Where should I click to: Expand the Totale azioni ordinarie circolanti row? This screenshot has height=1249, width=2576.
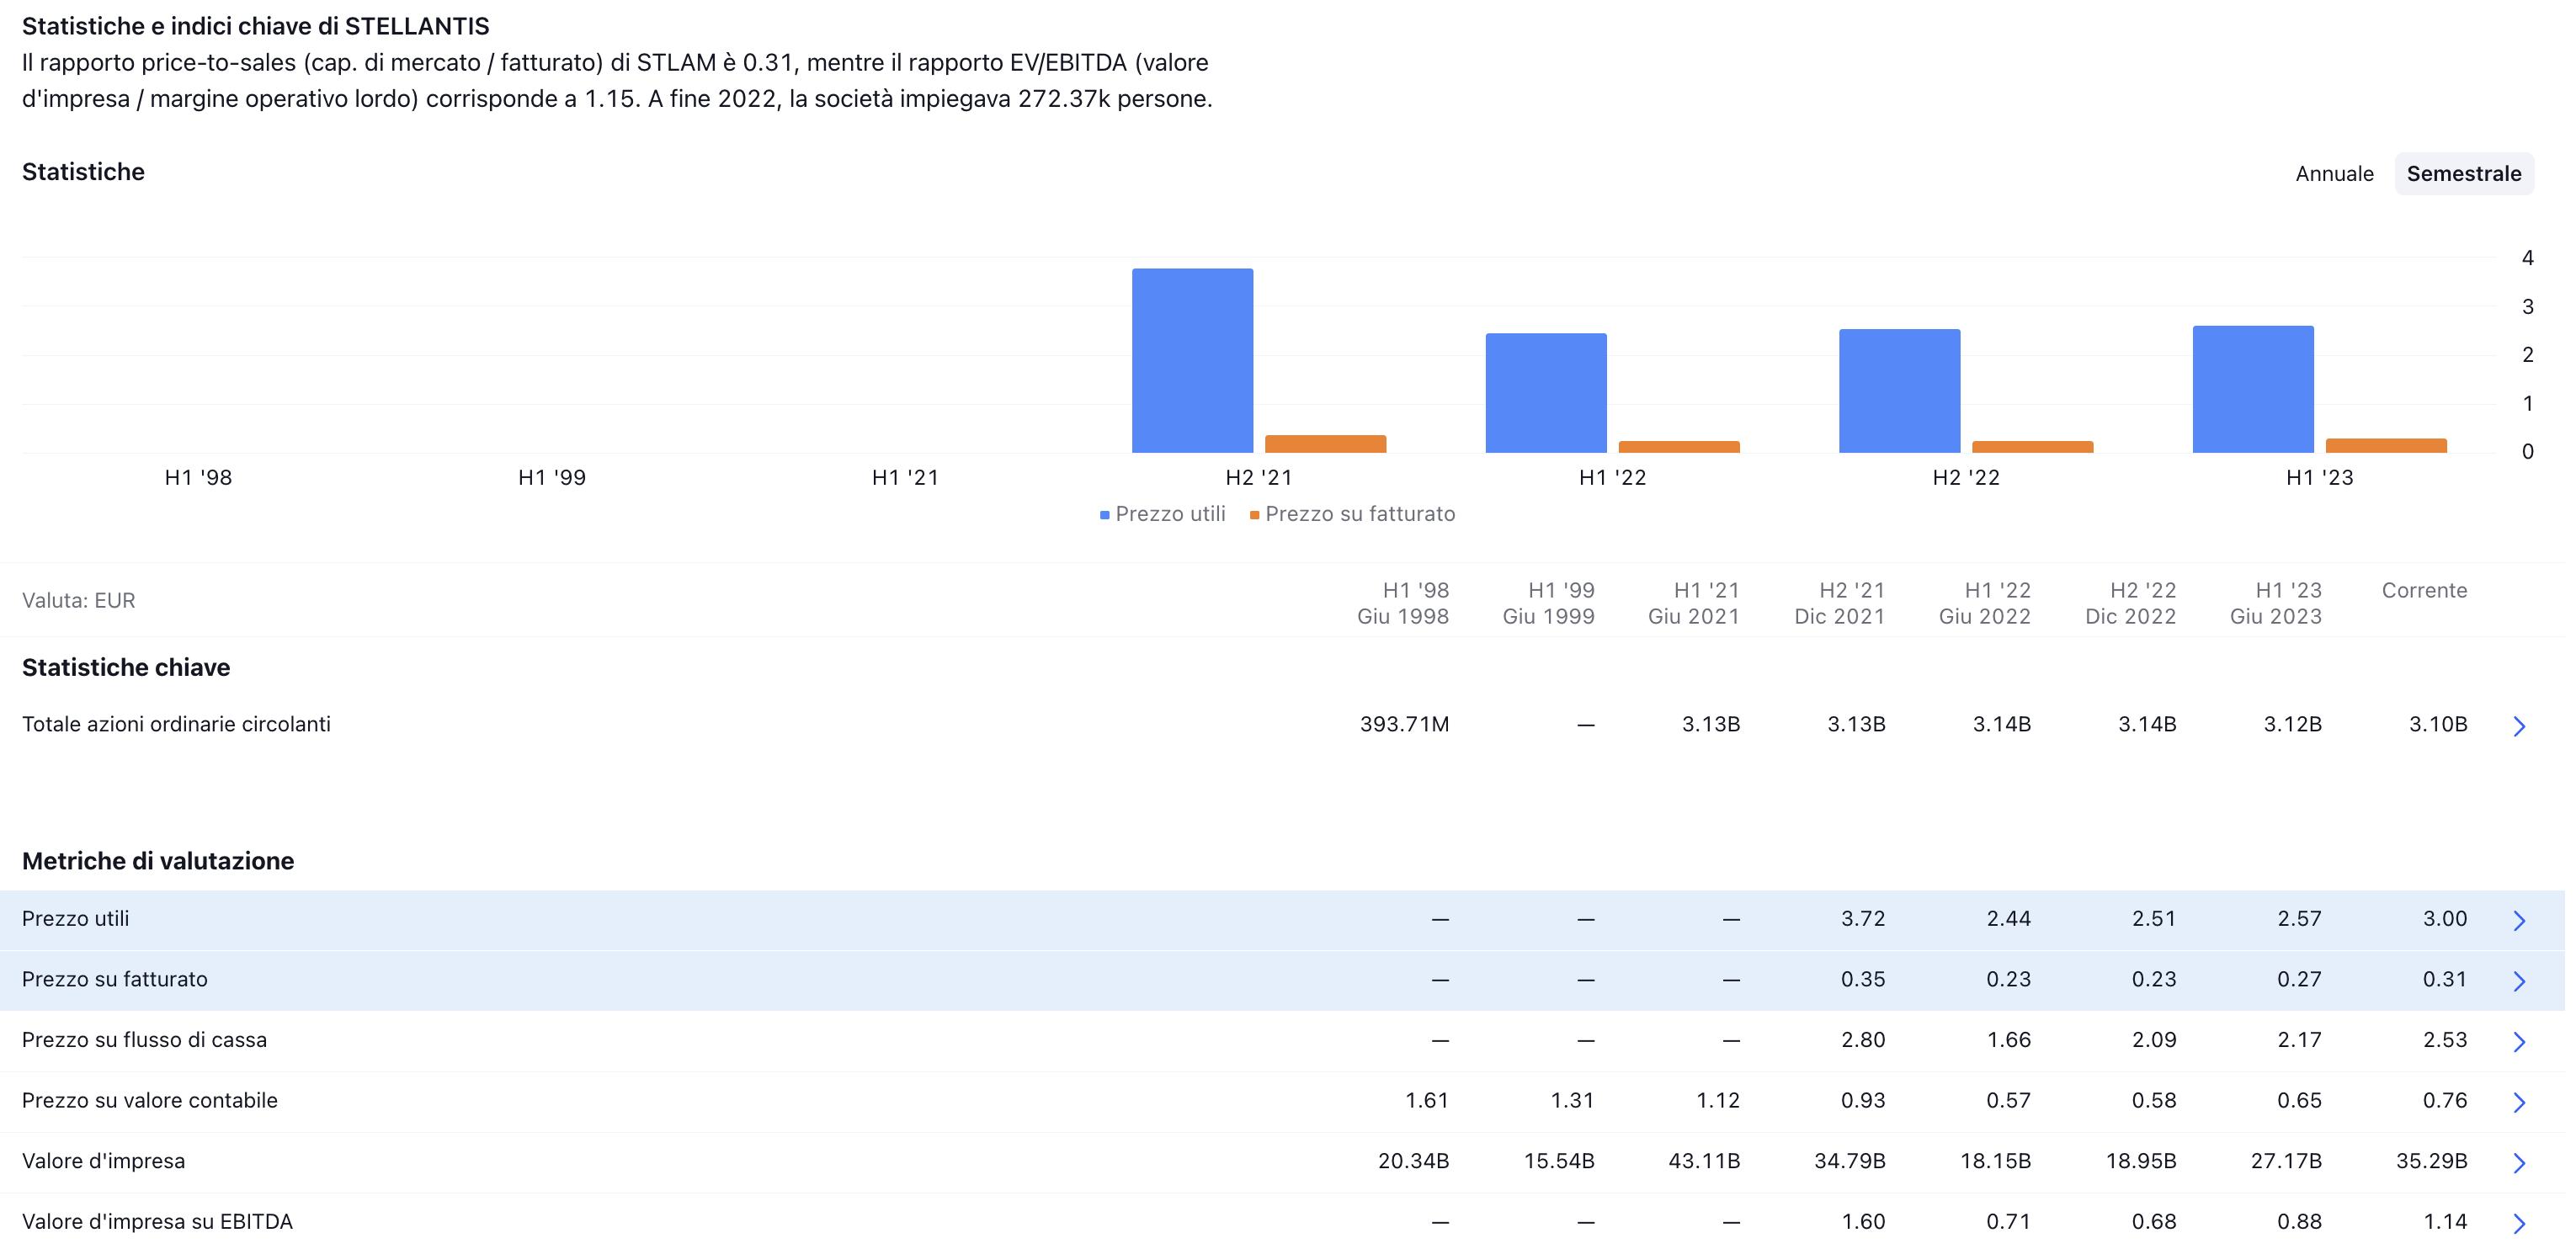[x=2519, y=726]
